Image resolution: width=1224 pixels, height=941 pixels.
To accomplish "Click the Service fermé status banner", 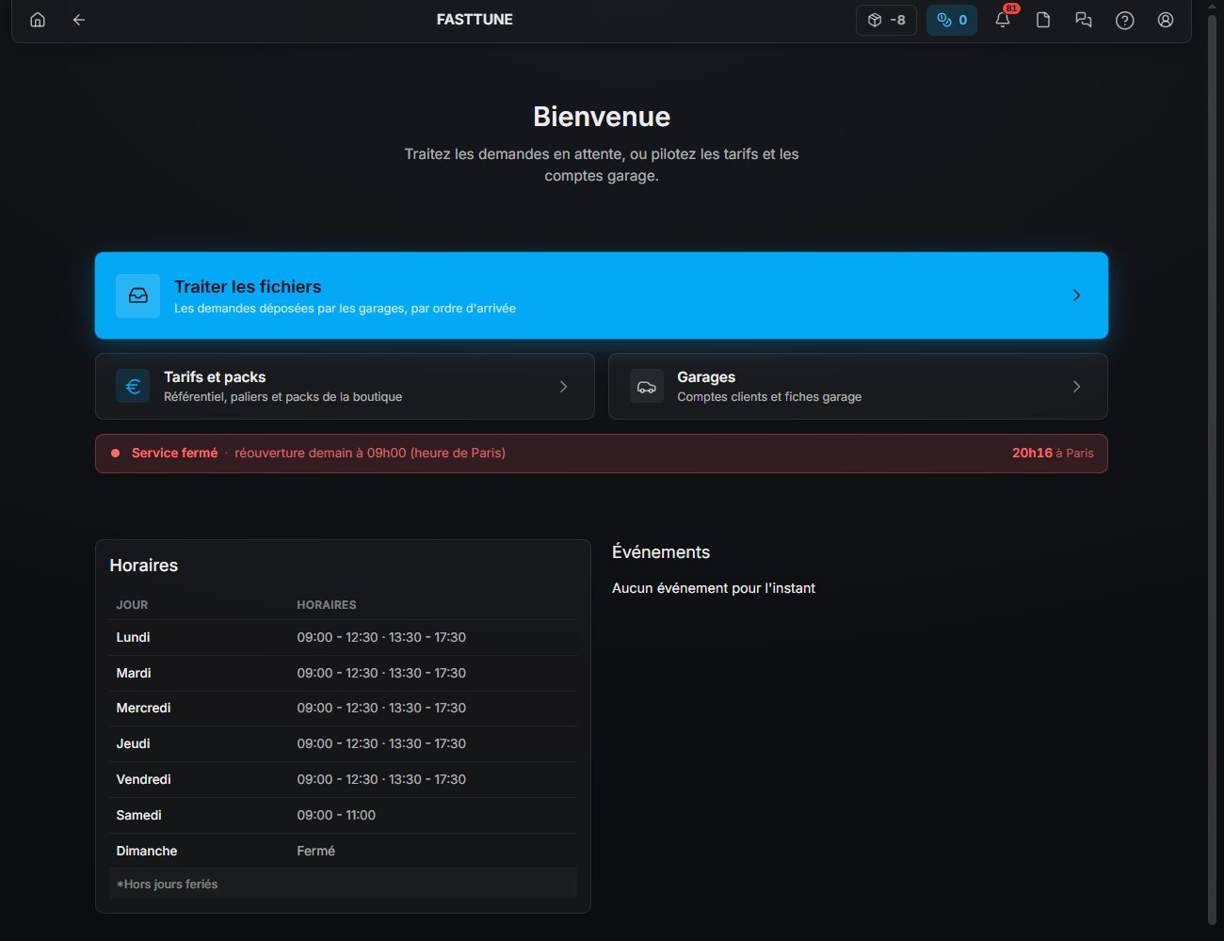I will tap(602, 454).
